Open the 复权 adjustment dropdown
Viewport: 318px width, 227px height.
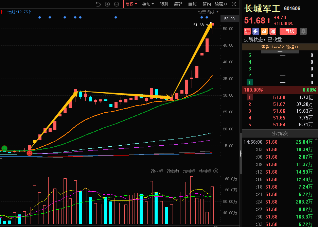[x=131, y=4]
